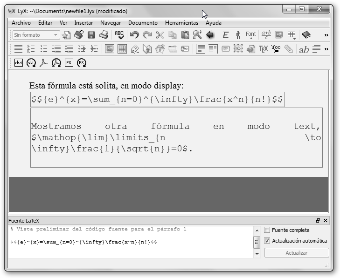Viewport: 340px width, 278px height.
Task: Uncheck Actualización automática
Action: (x=267, y=241)
